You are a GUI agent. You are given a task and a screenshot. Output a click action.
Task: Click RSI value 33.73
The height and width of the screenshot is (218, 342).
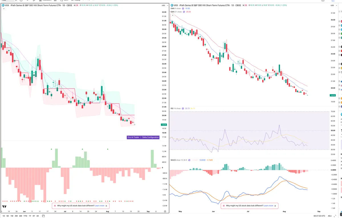187,108
